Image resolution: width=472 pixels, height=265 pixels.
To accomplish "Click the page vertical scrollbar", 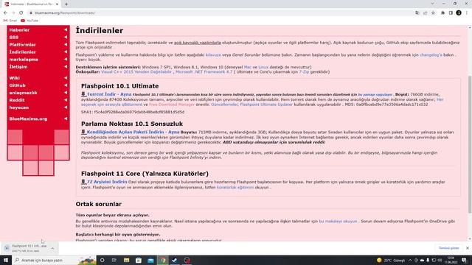I will [470, 144].
